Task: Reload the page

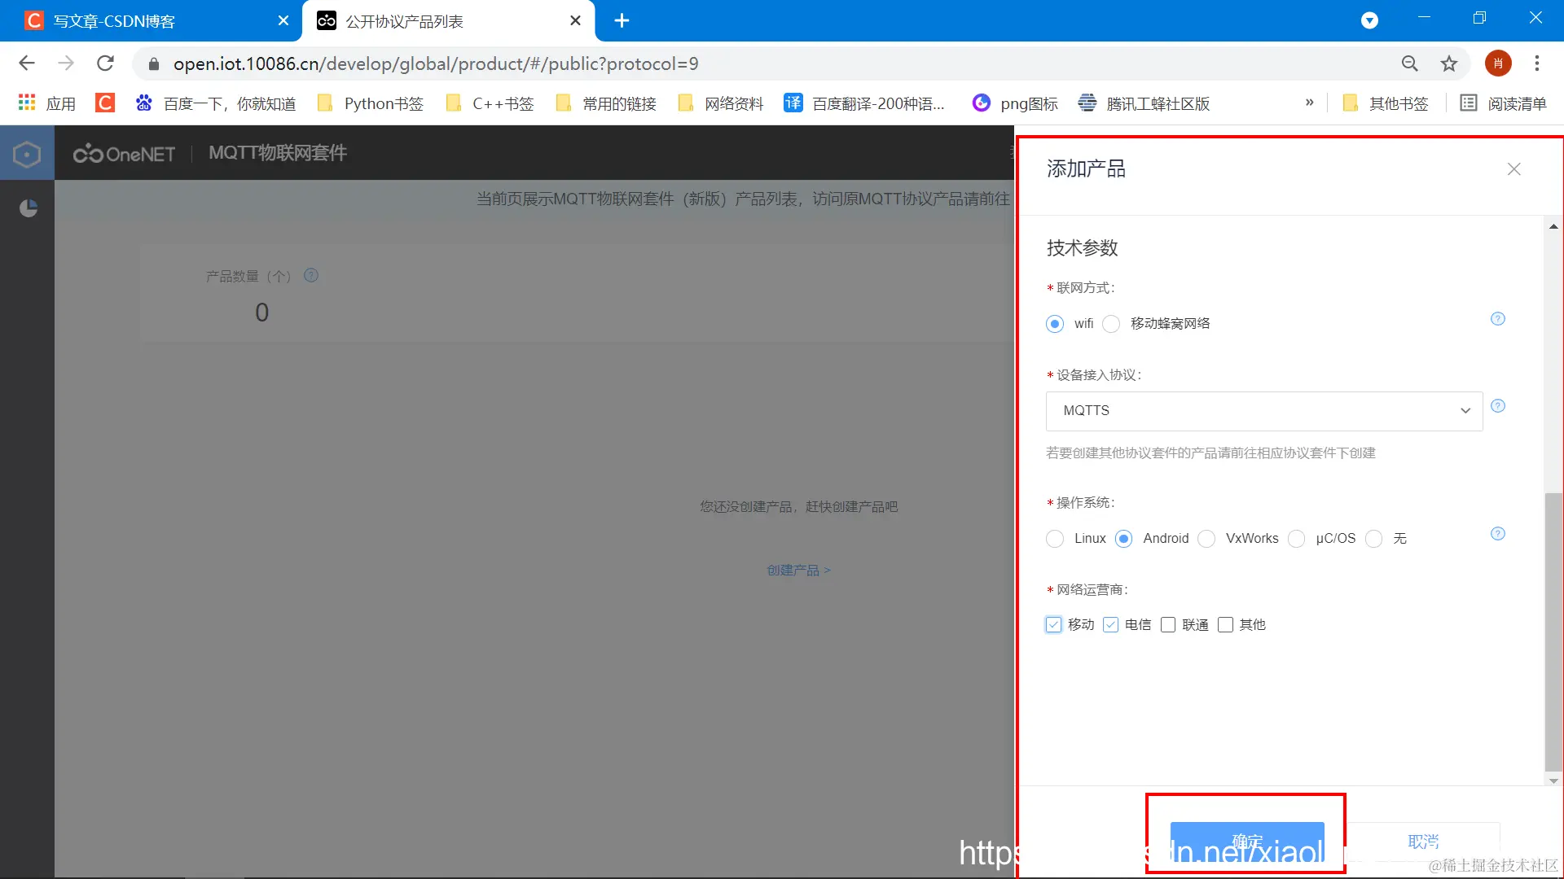Action: pos(105,63)
